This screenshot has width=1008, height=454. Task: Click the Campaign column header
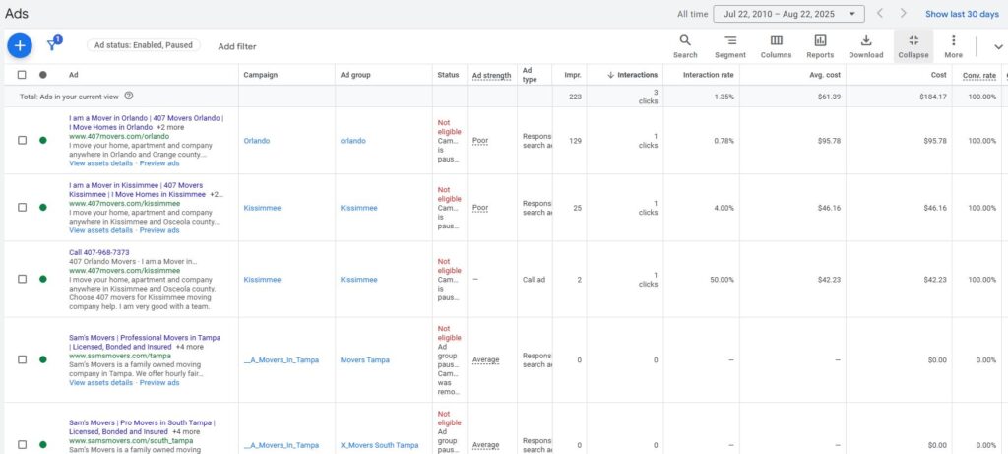click(x=260, y=75)
